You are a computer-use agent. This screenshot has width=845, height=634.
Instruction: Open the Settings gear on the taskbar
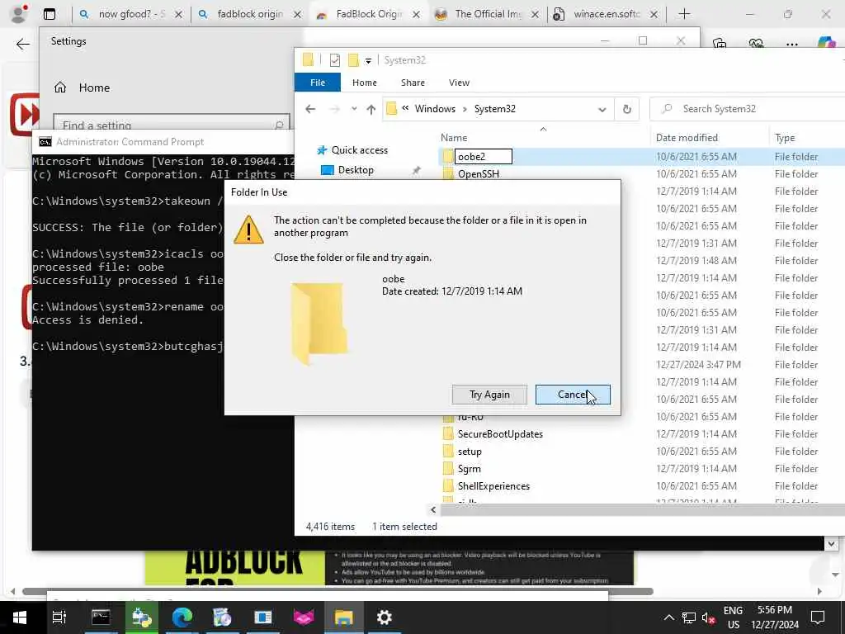point(385,617)
